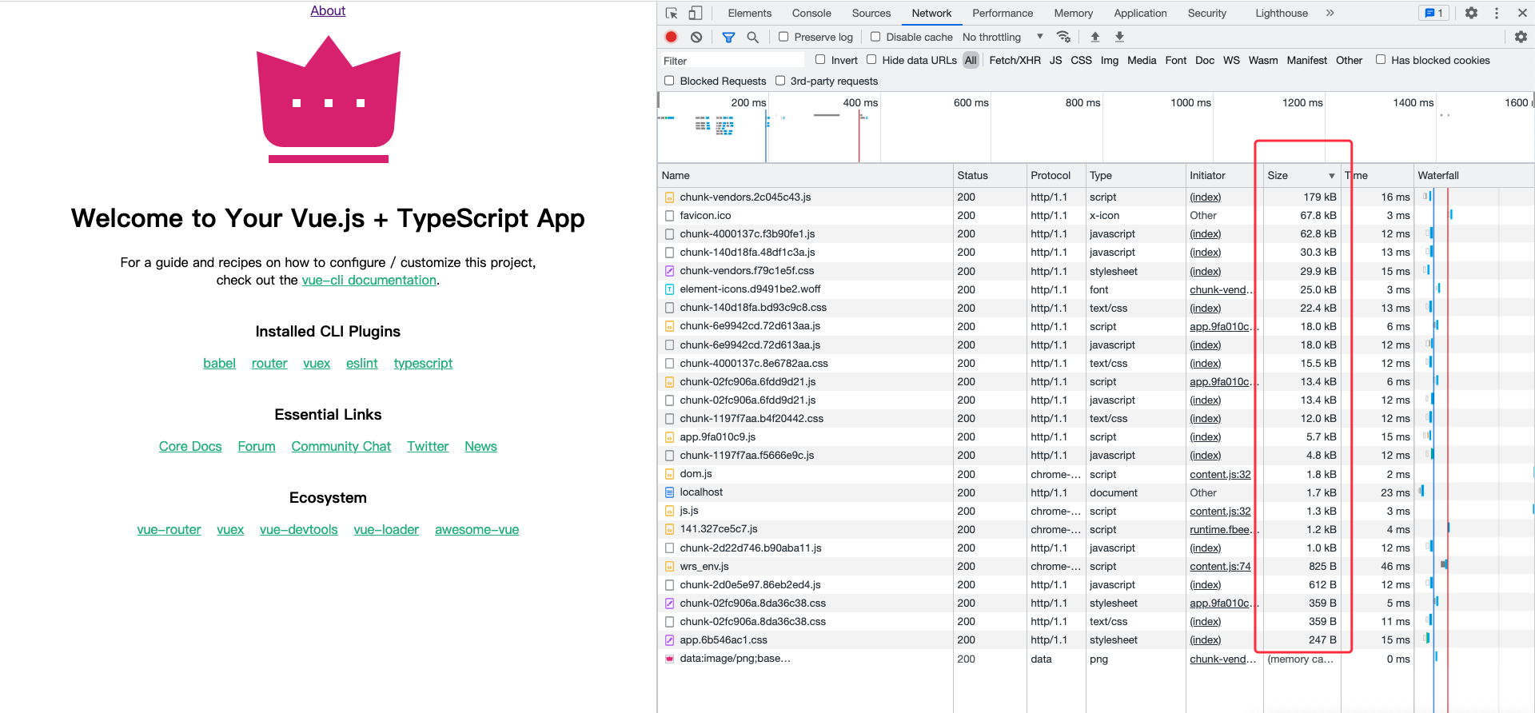Open DevTools three-dot customize menu
Image resolution: width=1535 pixels, height=713 pixels.
pyautogui.click(x=1497, y=13)
